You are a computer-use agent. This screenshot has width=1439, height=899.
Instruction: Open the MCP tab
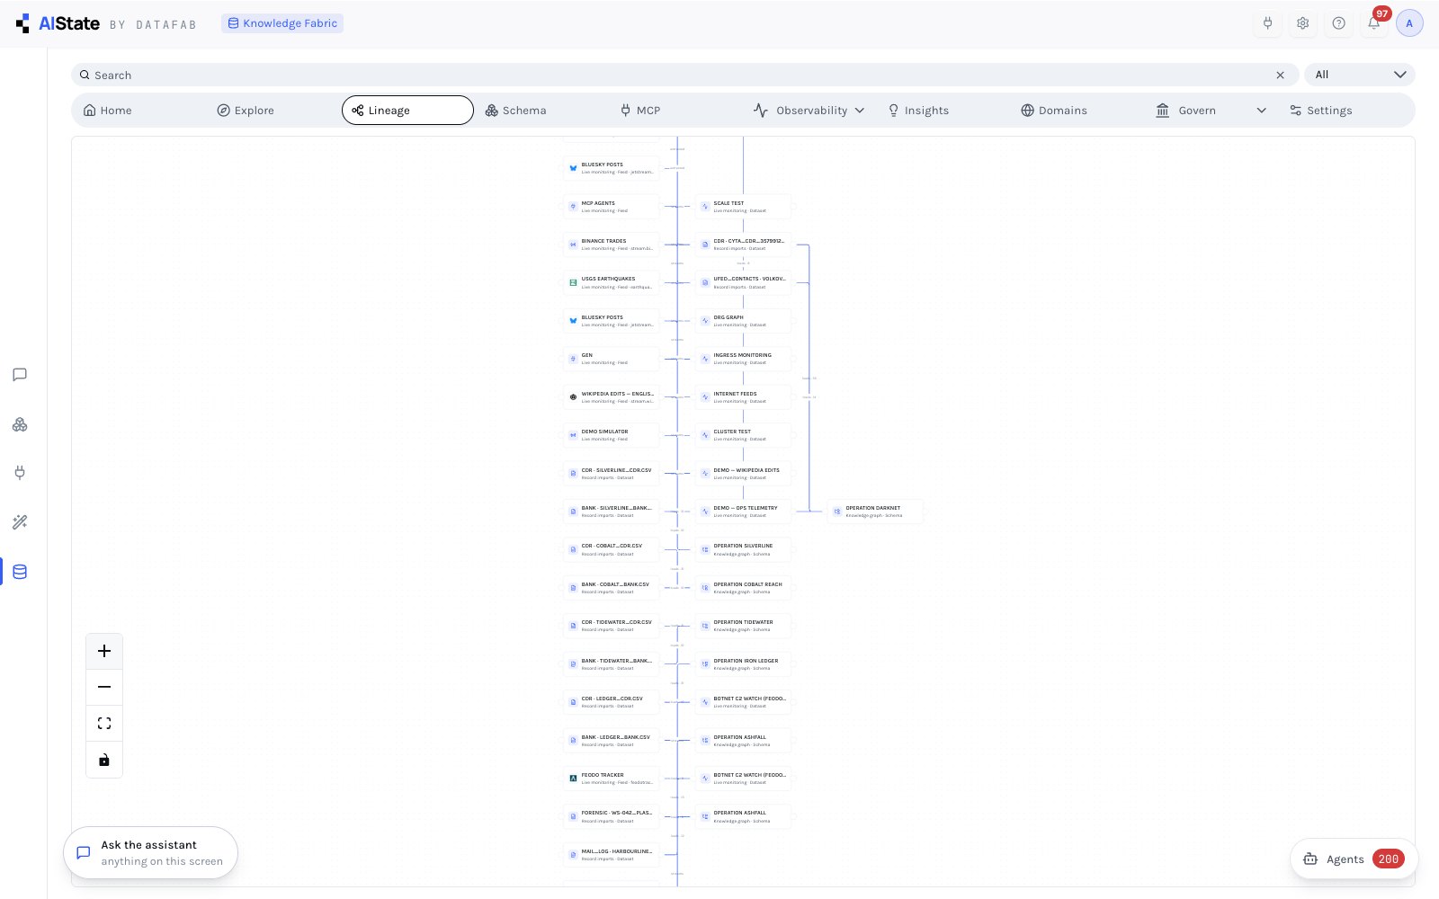tap(640, 111)
